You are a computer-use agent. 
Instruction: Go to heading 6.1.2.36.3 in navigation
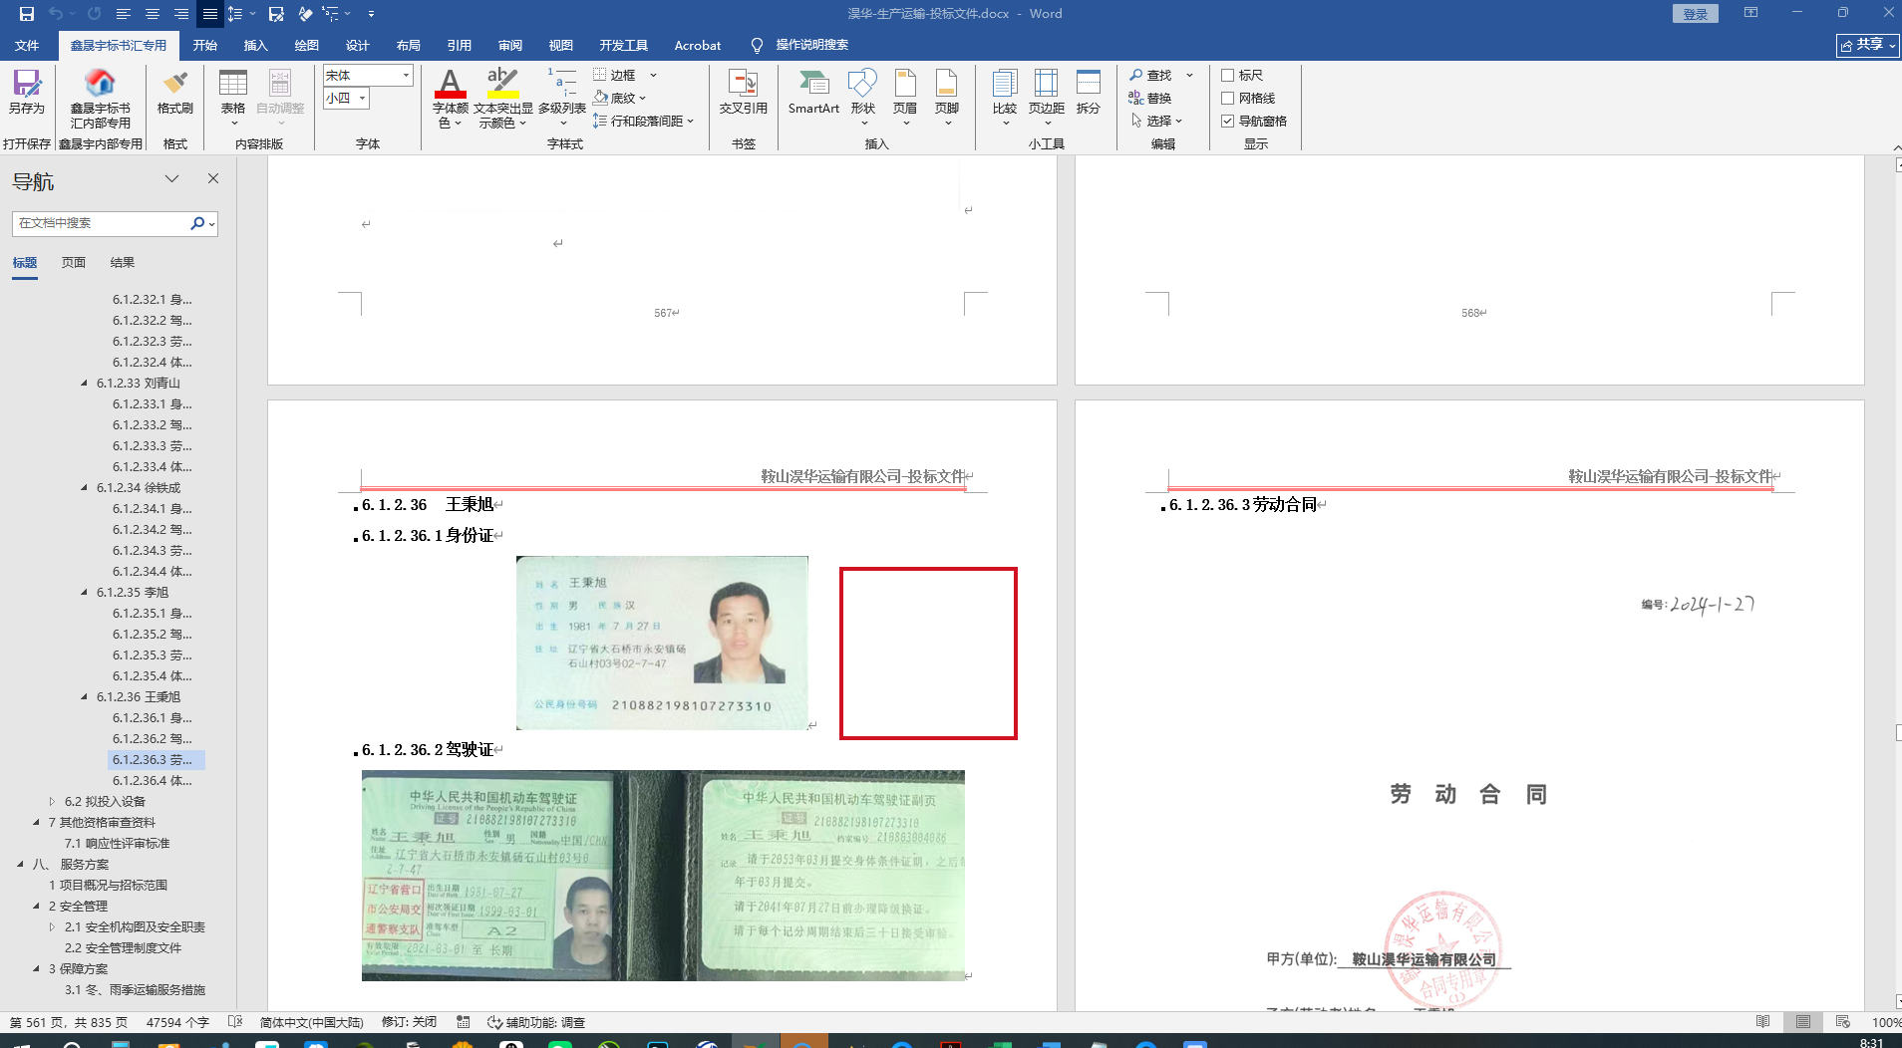click(x=156, y=760)
